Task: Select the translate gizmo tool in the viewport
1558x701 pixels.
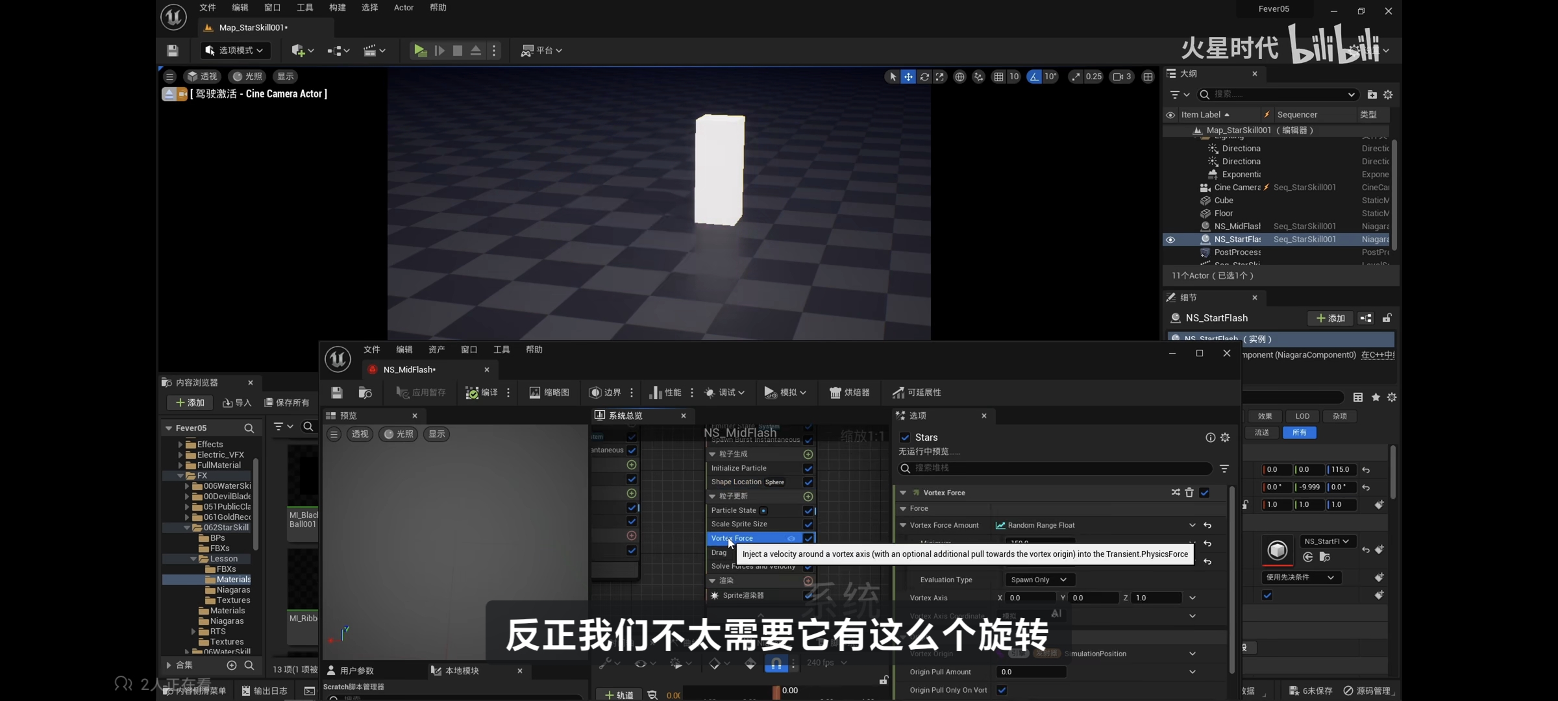Action: click(908, 77)
